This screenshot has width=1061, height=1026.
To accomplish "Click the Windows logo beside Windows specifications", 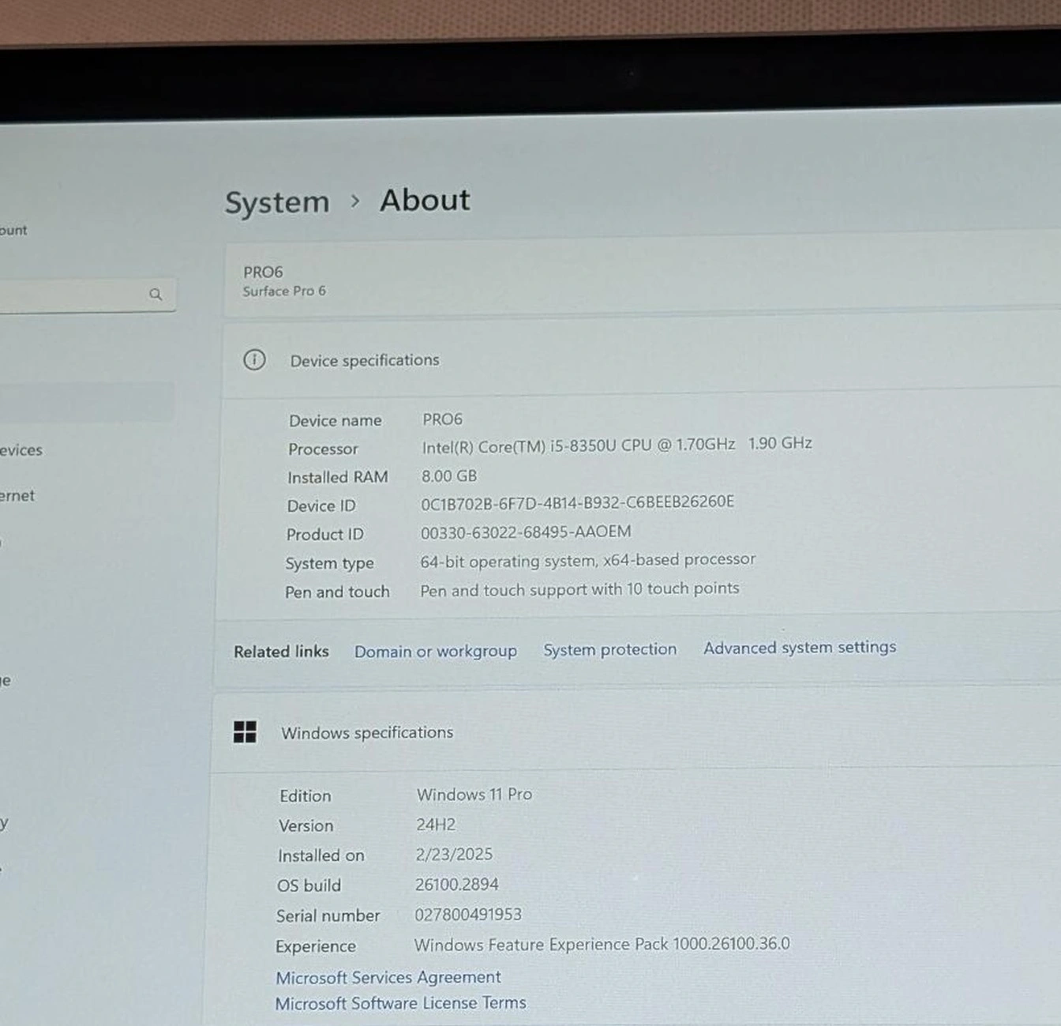I will coord(245,732).
